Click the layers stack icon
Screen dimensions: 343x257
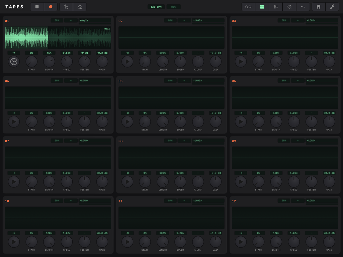[319, 7]
